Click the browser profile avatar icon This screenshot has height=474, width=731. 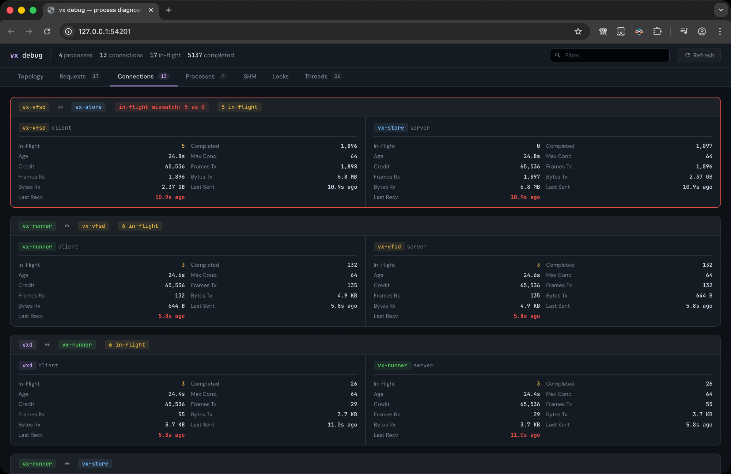702,31
